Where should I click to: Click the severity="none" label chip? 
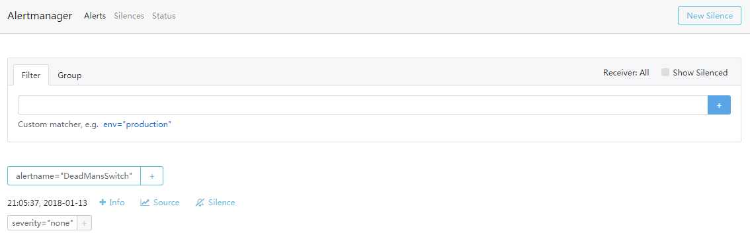(x=42, y=223)
